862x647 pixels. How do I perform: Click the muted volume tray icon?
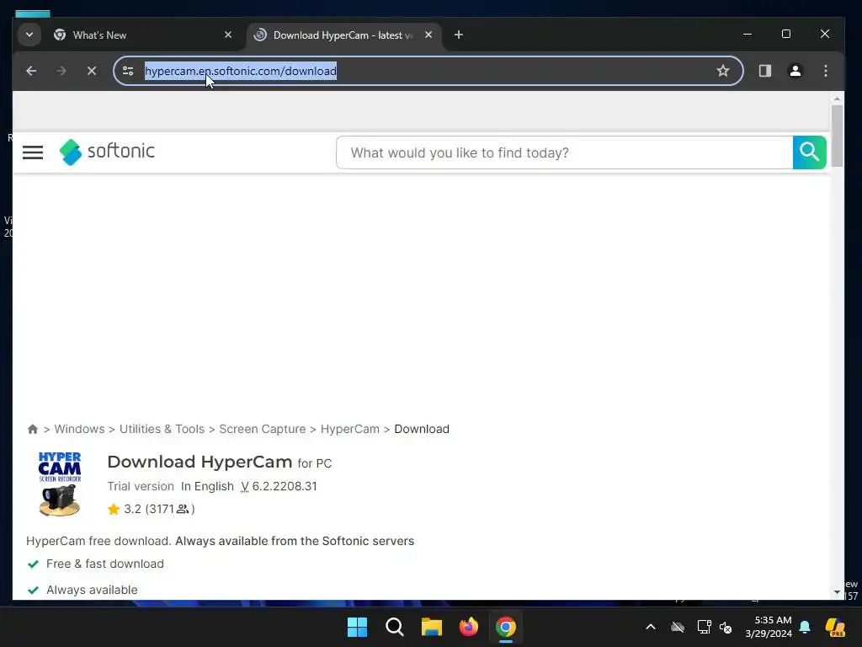pyautogui.click(x=726, y=627)
